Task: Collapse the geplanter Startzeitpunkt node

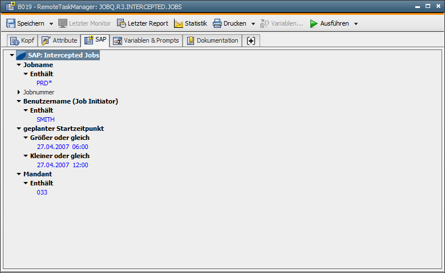Action: coord(19,129)
